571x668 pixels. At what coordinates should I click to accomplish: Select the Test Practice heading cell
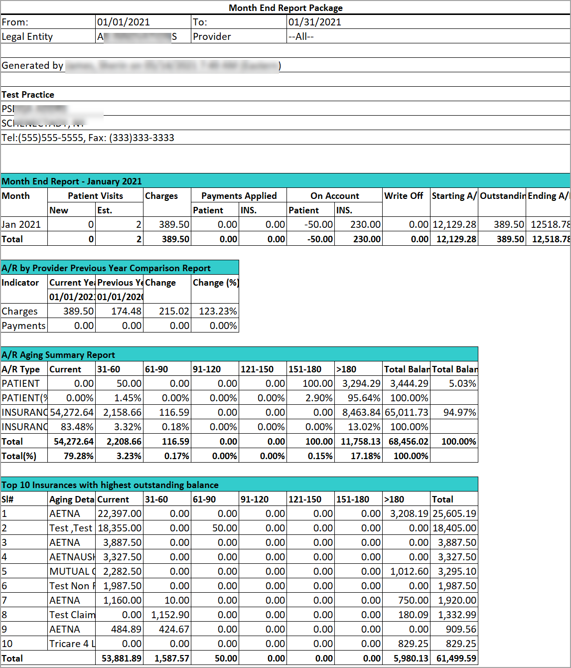(28, 95)
